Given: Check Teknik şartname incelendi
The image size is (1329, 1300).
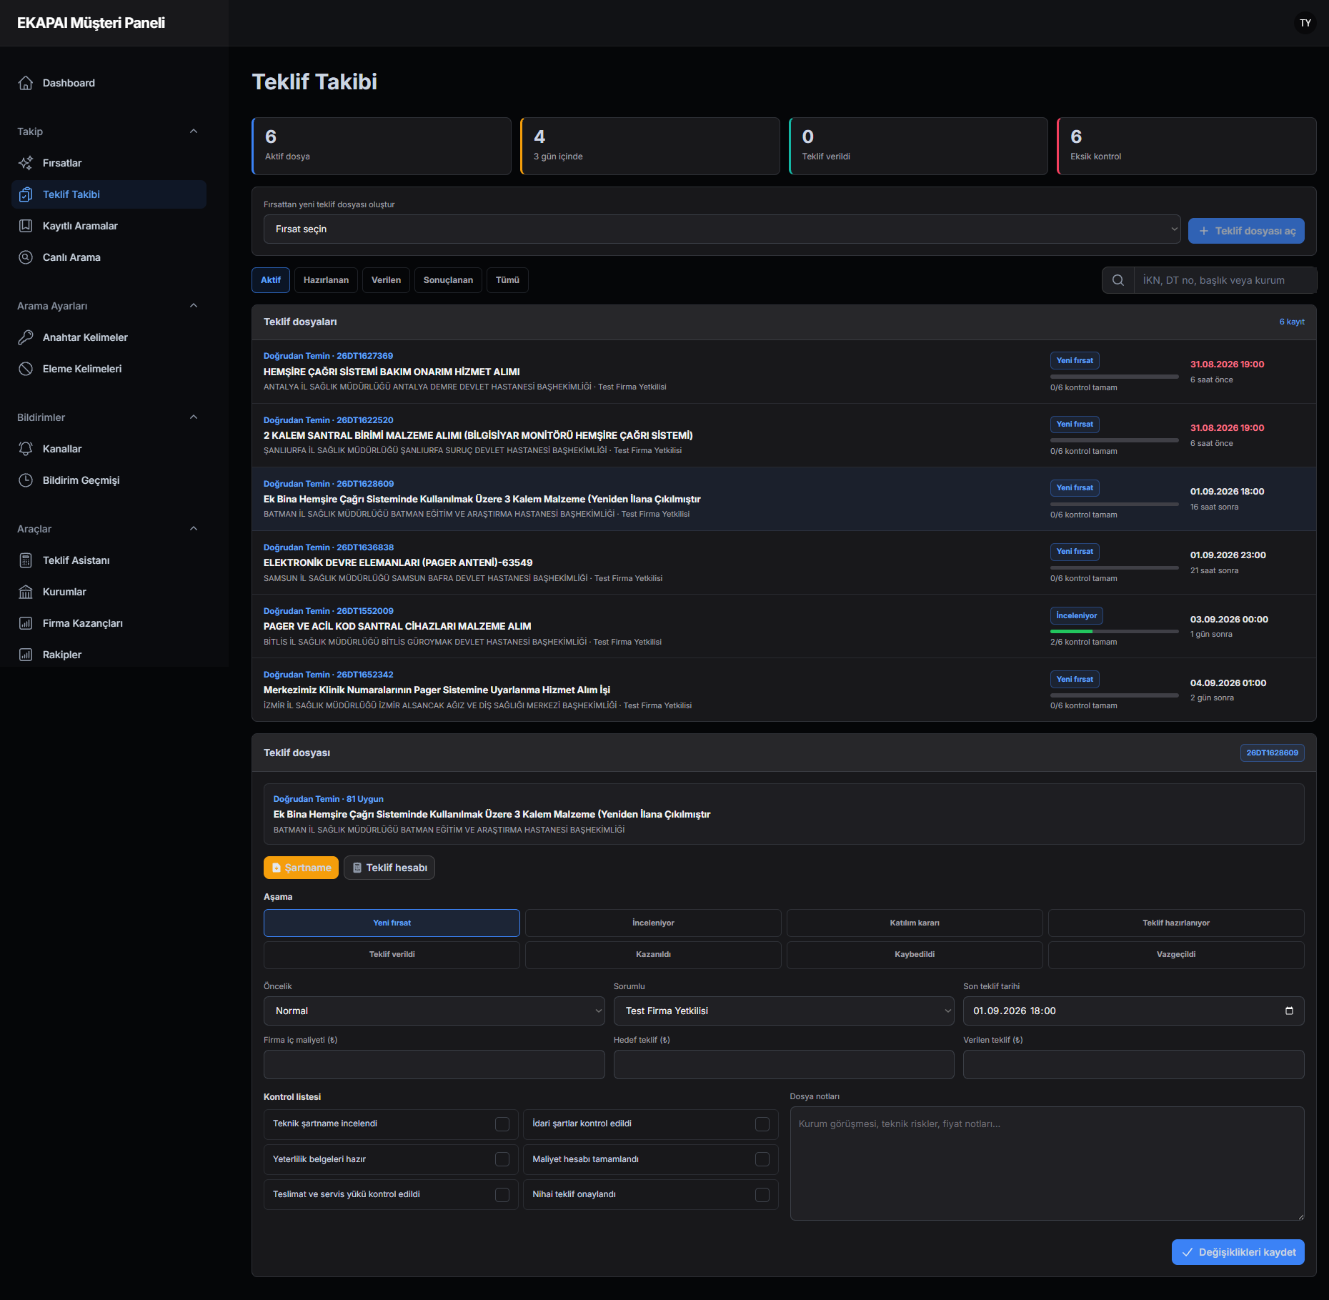Looking at the screenshot, I should click(x=502, y=1124).
